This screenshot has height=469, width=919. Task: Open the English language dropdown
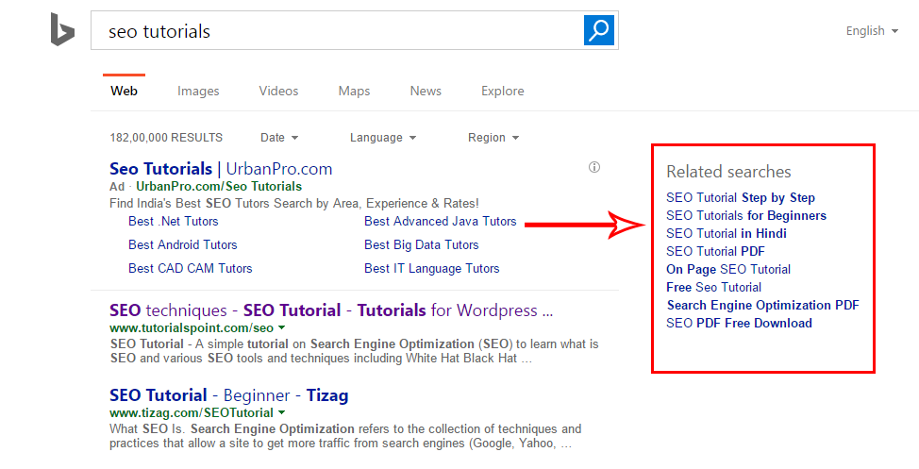872,31
